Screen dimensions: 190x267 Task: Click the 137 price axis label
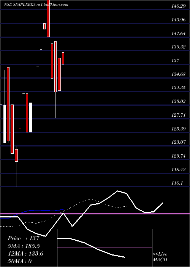click(175, 60)
